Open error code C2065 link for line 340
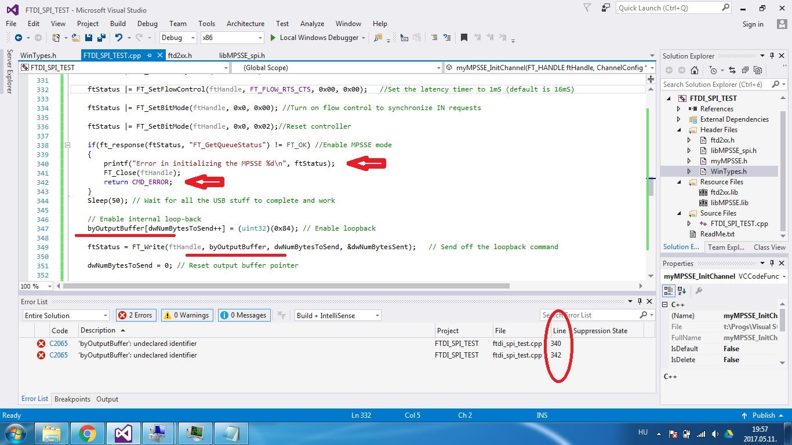 click(59, 344)
